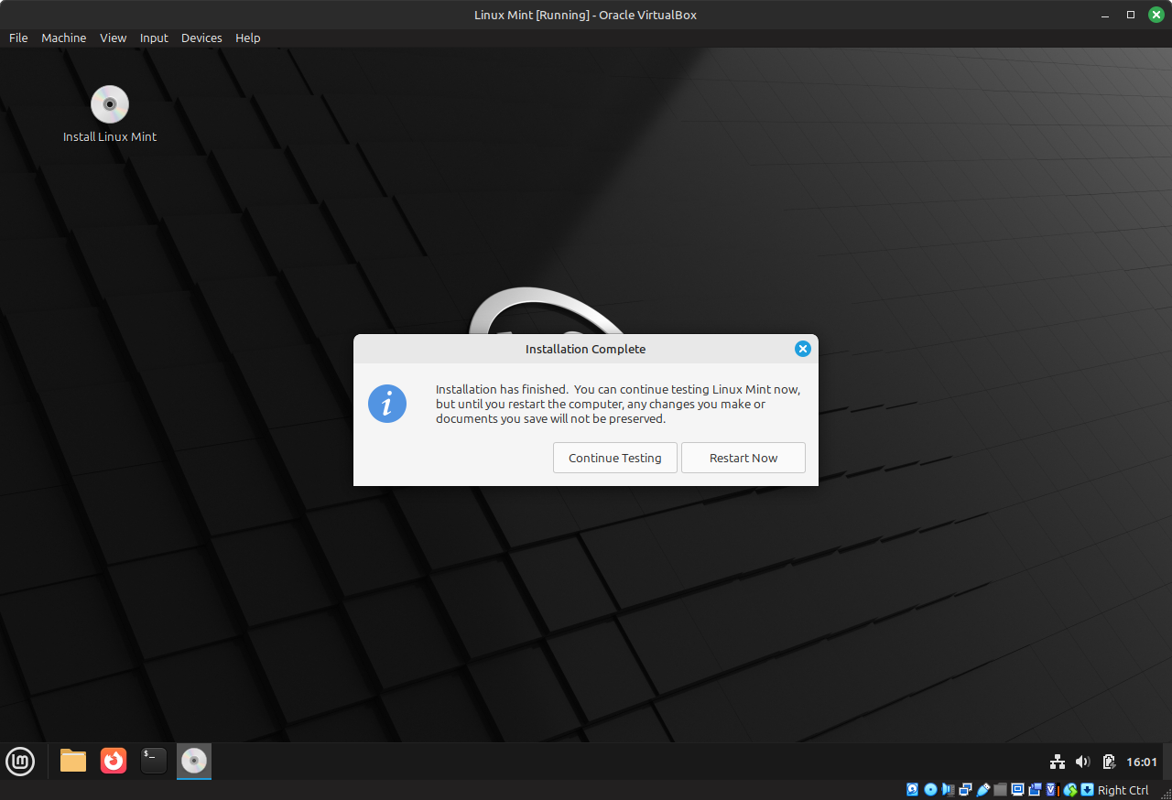Screen dimensions: 1172x800
Task: Click the VirtualBox mouse integration indicator
Action: [1069, 790]
